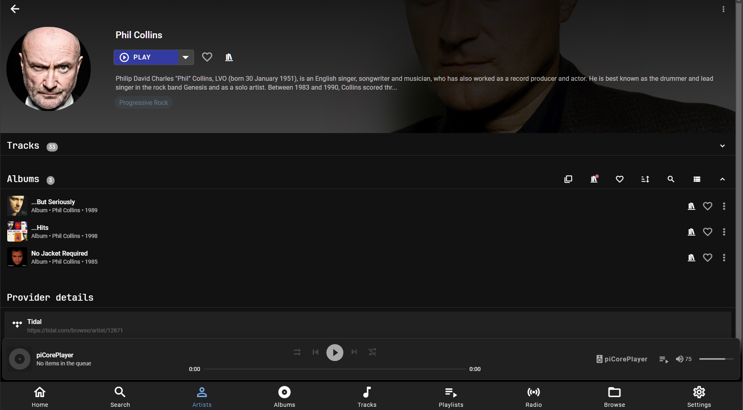Image resolution: width=743 pixels, height=410 pixels.
Task: Click the three-dot menu for No Jacket Required
Action: 724,258
